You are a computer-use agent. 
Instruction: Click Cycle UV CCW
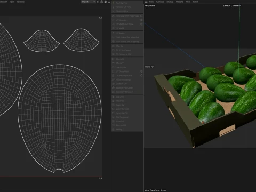pyautogui.click(x=127, y=109)
